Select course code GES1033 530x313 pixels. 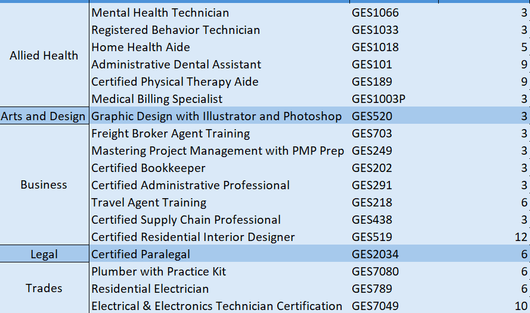(394, 30)
